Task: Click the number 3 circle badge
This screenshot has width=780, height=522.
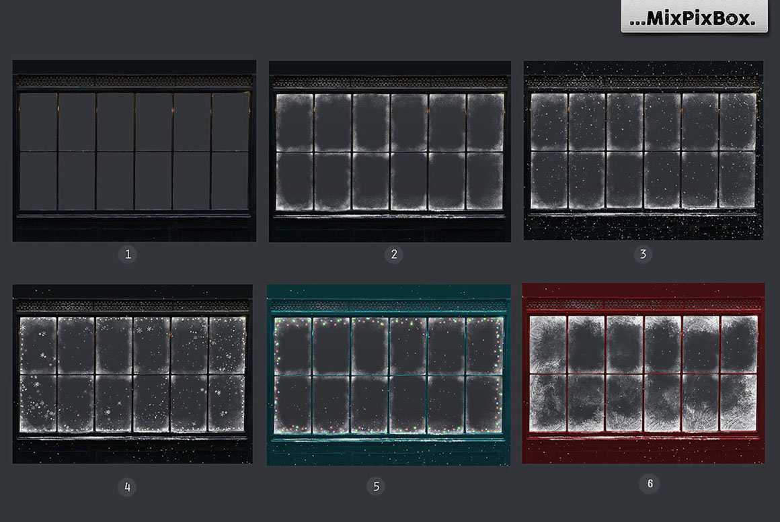Action: tap(643, 255)
